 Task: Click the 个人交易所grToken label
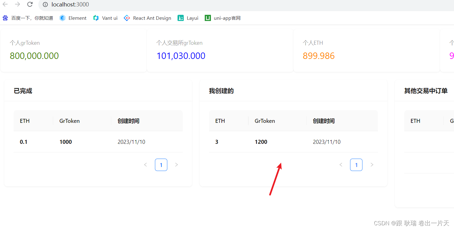[179, 43]
